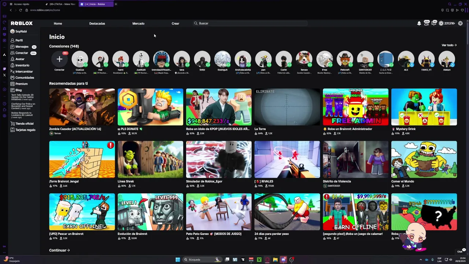The image size is (469, 264).
Task: Open Discord from the taskbar
Action: (x=283, y=260)
